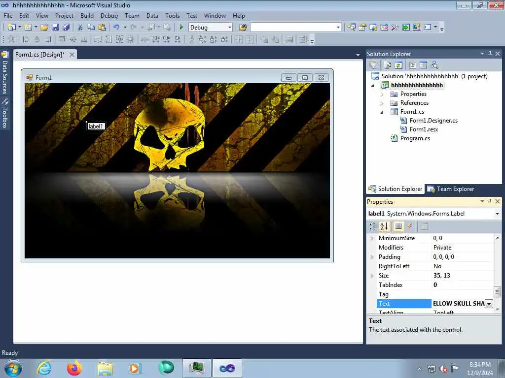The width and height of the screenshot is (505, 378).
Task: Open the Properties Window toolbar icon
Action: click(x=362, y=28)
